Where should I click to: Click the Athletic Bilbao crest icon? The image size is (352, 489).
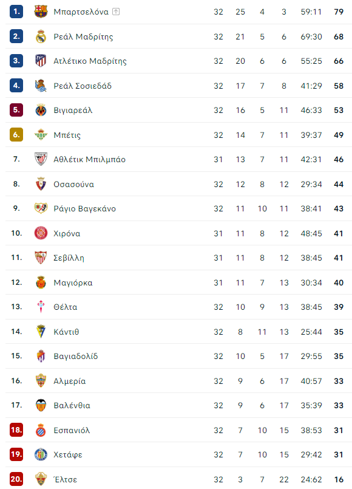[x=41, y=159]
